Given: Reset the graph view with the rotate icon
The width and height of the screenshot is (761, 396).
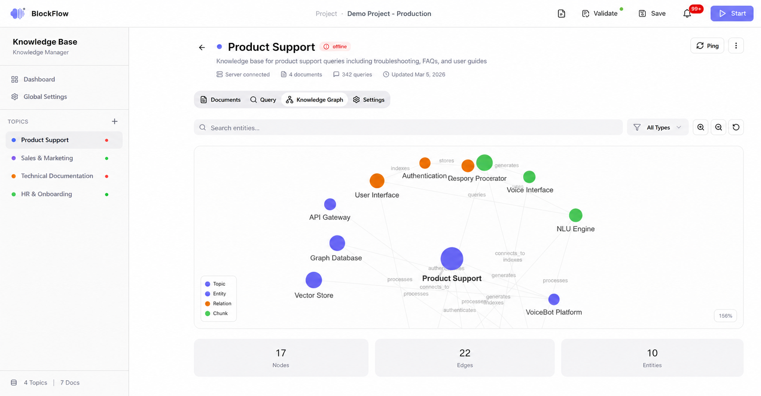Looking at the screenshot, I should pyautogui.click(x=736, y=127).
